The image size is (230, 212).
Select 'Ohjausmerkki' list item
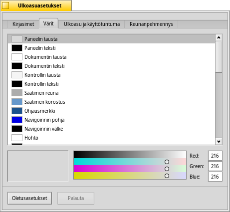point(111,111)
